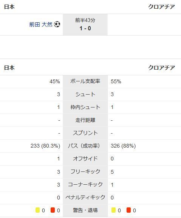Click Japan's 233 (80.3%) pass value
181x218 pixels.
[x=45, y=146]
